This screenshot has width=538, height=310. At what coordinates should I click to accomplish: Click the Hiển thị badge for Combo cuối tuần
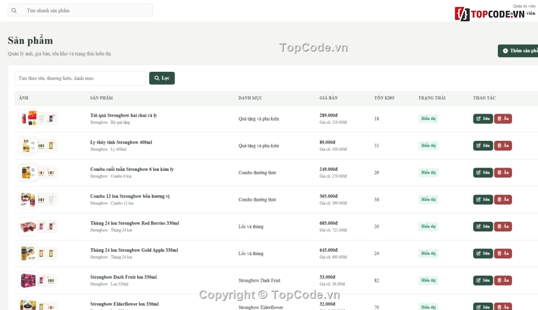pyautogui.click(x=428, y=173)
